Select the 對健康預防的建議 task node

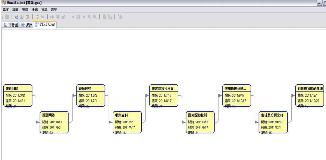pyautogui.click(x=310, y=96)
